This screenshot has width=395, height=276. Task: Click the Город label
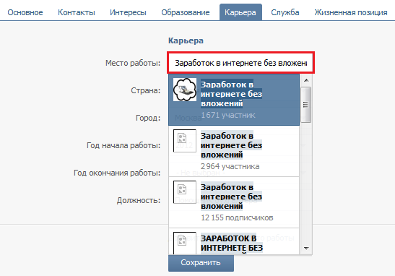(x=148, y=118)
